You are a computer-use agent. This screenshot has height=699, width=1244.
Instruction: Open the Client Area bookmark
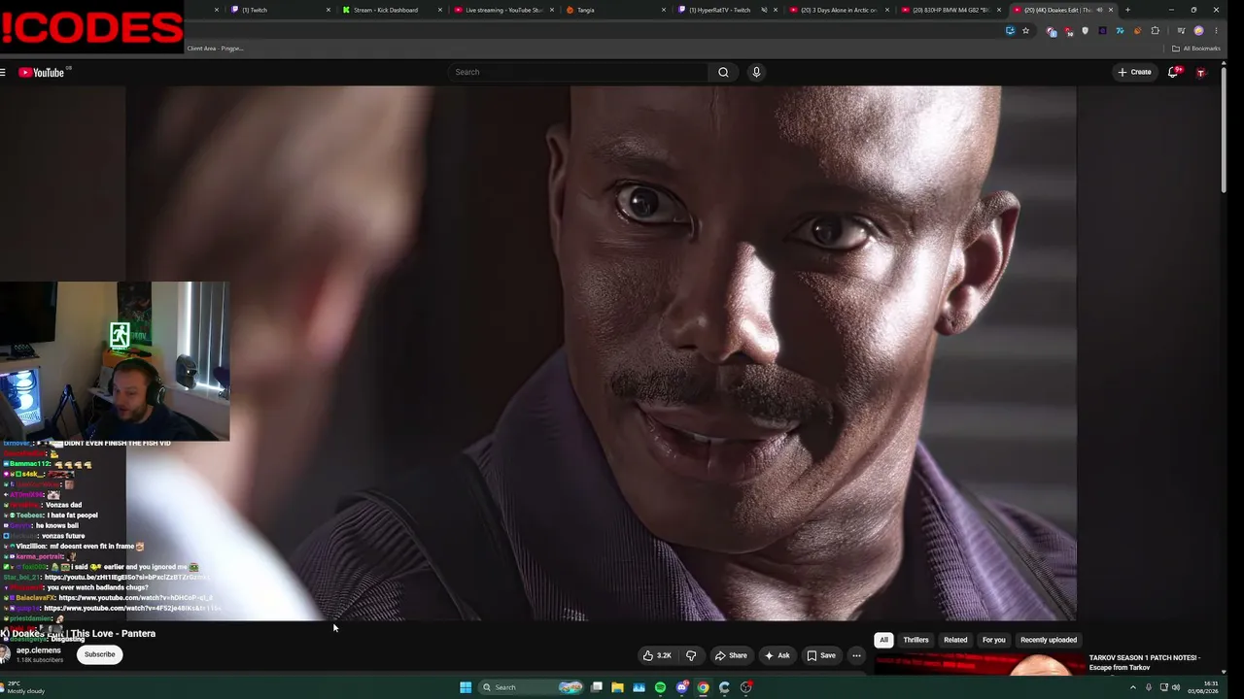pyautogui.click(x=215, y=49)
